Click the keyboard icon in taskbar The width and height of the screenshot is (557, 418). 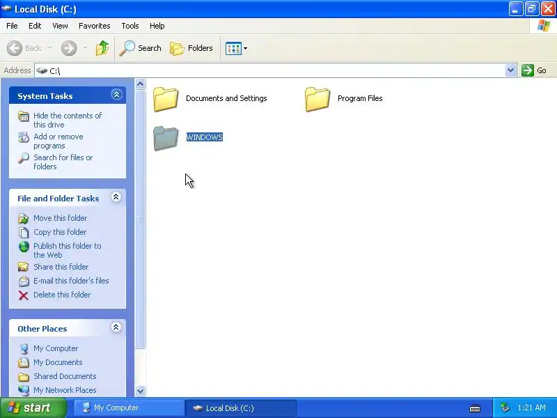point(475,408)
